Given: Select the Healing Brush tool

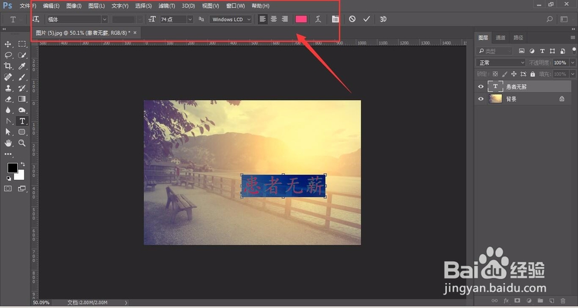Looking at the screenshot, I should (x=8, y=77).
